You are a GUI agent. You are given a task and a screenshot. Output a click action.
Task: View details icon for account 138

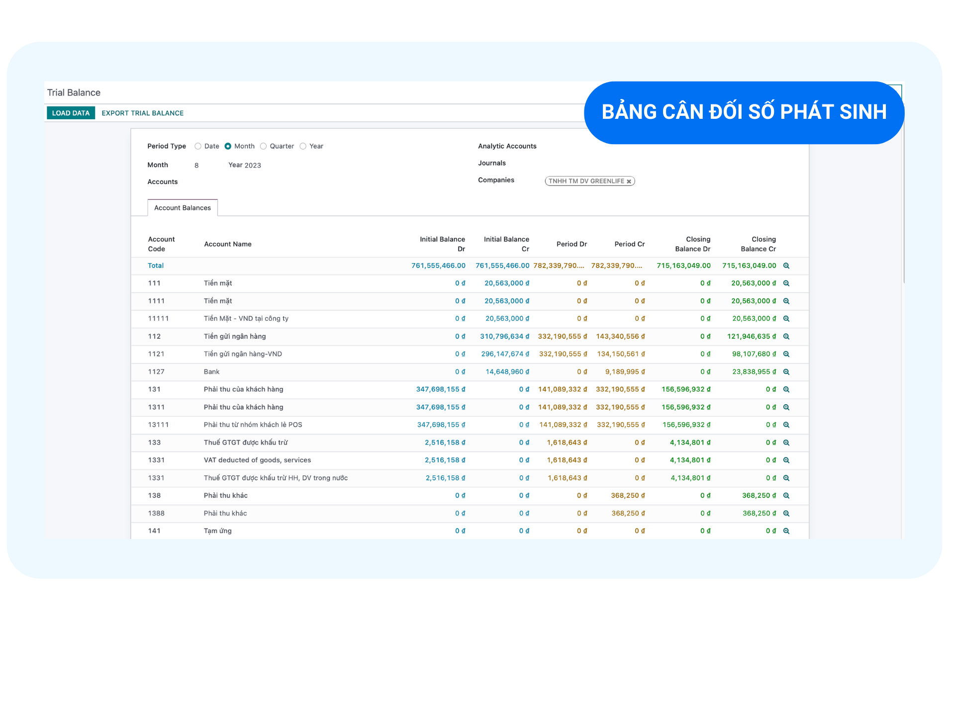click(786, 496)
